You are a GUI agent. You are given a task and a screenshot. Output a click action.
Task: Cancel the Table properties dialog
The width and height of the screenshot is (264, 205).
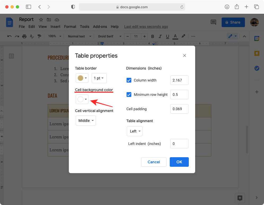pyautogui.click(x=154, y=162)
